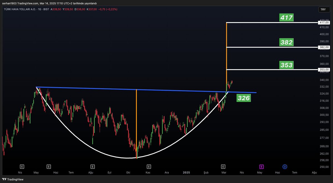Click the 410,00 price axis label

click(x=324, y=27)
